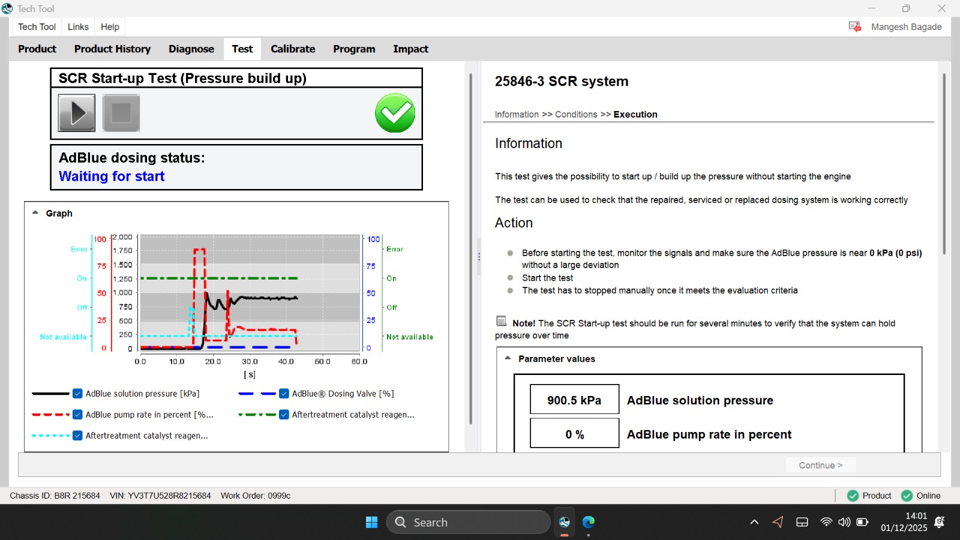Check the battery tray icon
Screen dimensions: 960x540
click(862, 522)
